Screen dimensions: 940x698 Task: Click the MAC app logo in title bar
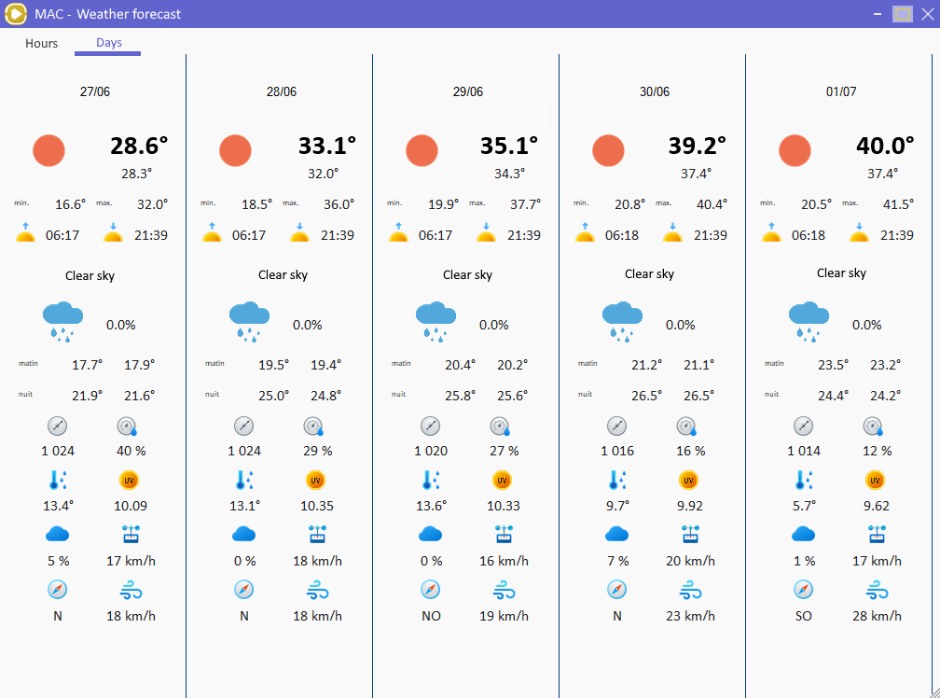(16, 14)
